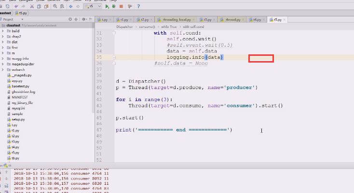The height and width of the screenshot is (193, 354).
Task: Click the Undo arrow icon
Action: click(x=16, y=6)
